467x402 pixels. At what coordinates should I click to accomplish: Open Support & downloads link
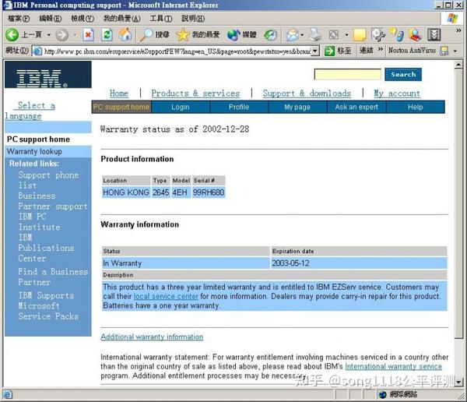[307, 93]
